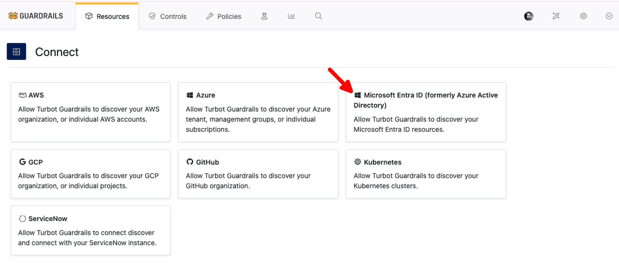
Task: Open the GitHub connect card
Action: 258,174
